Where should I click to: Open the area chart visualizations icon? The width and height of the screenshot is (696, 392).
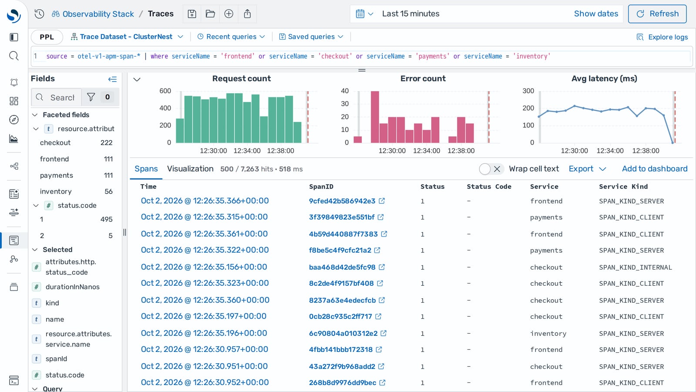(14, 139)
